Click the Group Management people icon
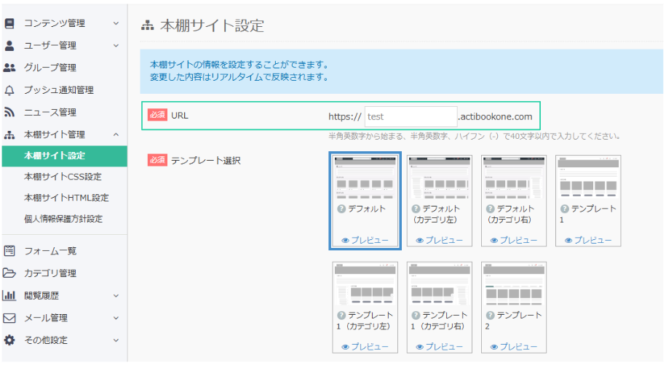The height and width of the screenshot is (365, 666). tap(9, 68)
